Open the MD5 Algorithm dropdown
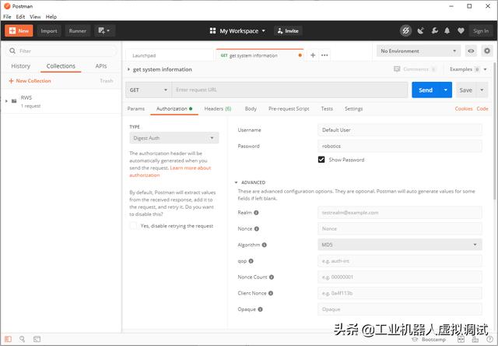 pyautogui.click(x=399, y=245)
